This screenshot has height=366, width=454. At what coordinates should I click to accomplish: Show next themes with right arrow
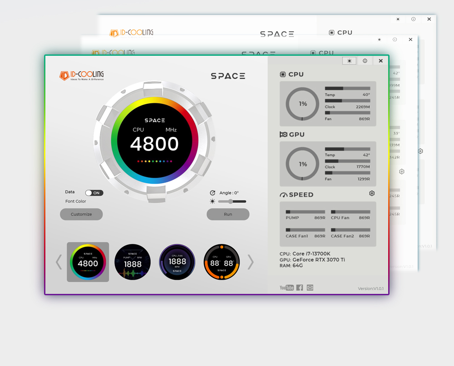click(x=251, y=262)
